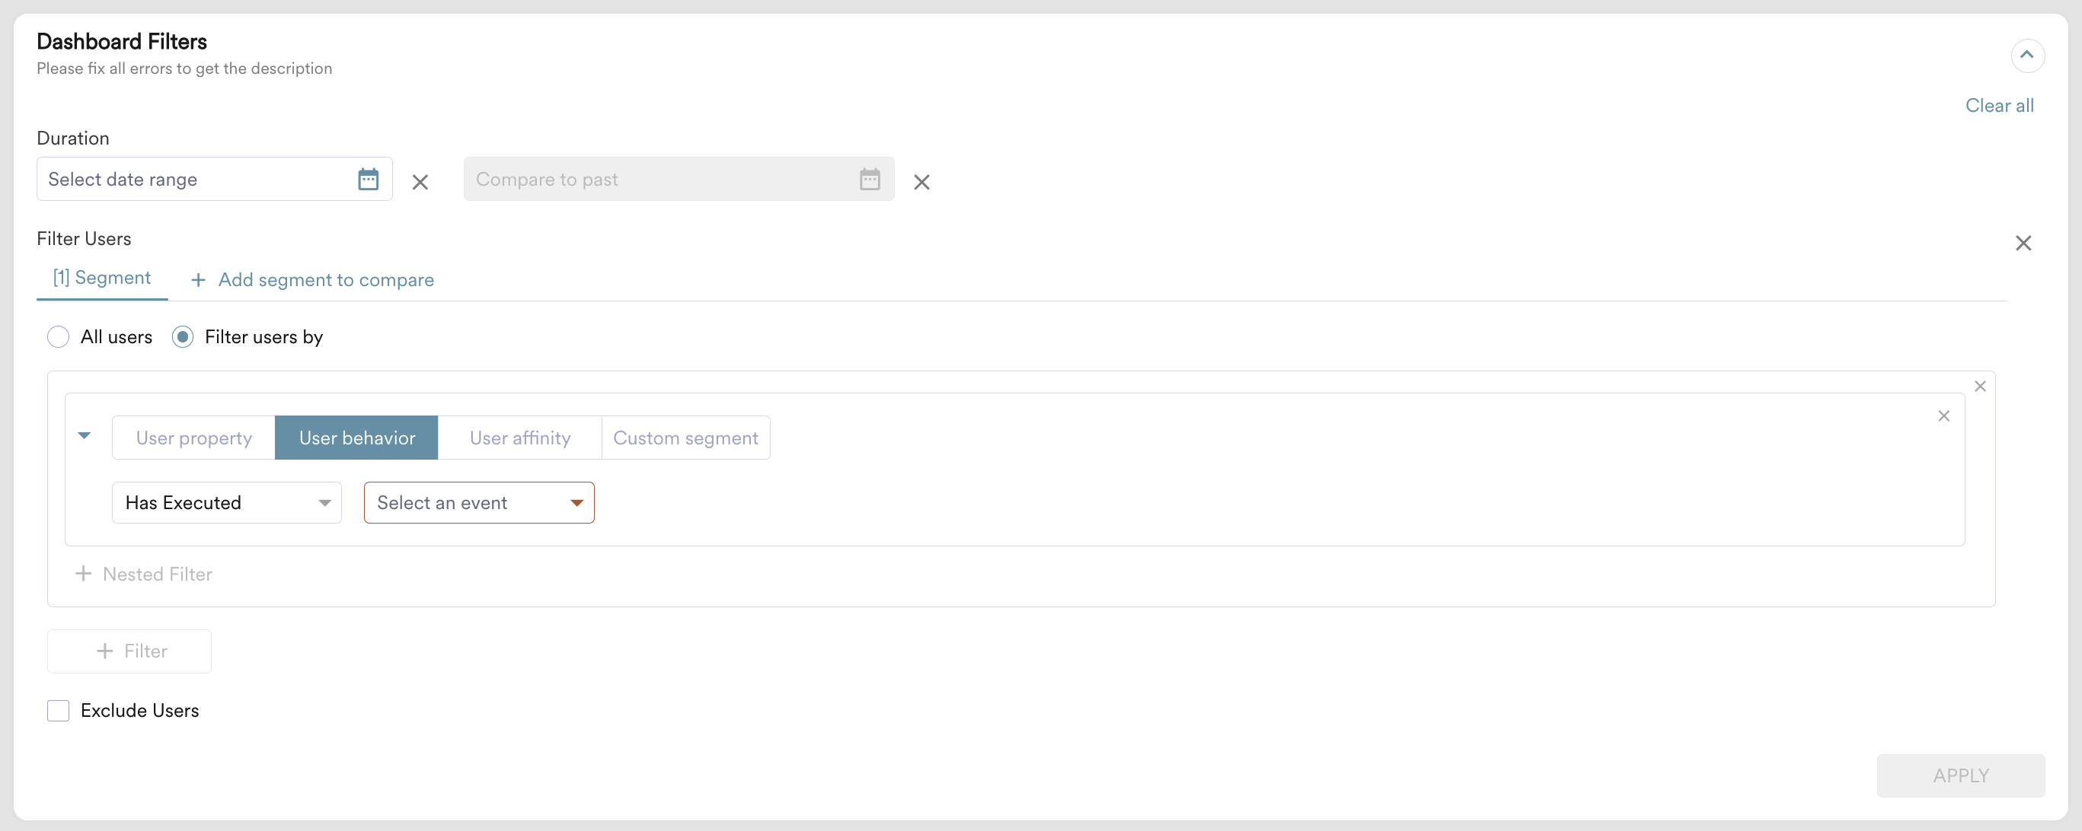The image size is (2082, 831).
Task: Check the Exclude Users checkbox
Action: [58, 711]
